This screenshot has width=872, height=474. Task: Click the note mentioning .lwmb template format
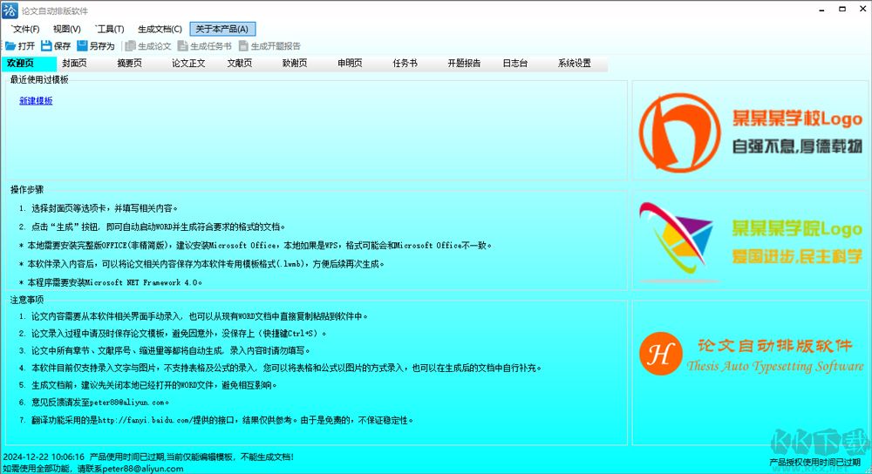(201, 264)
